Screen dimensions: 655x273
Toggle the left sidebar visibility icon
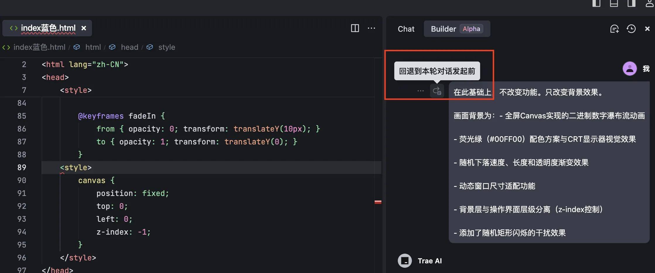[x=596, y=4]
